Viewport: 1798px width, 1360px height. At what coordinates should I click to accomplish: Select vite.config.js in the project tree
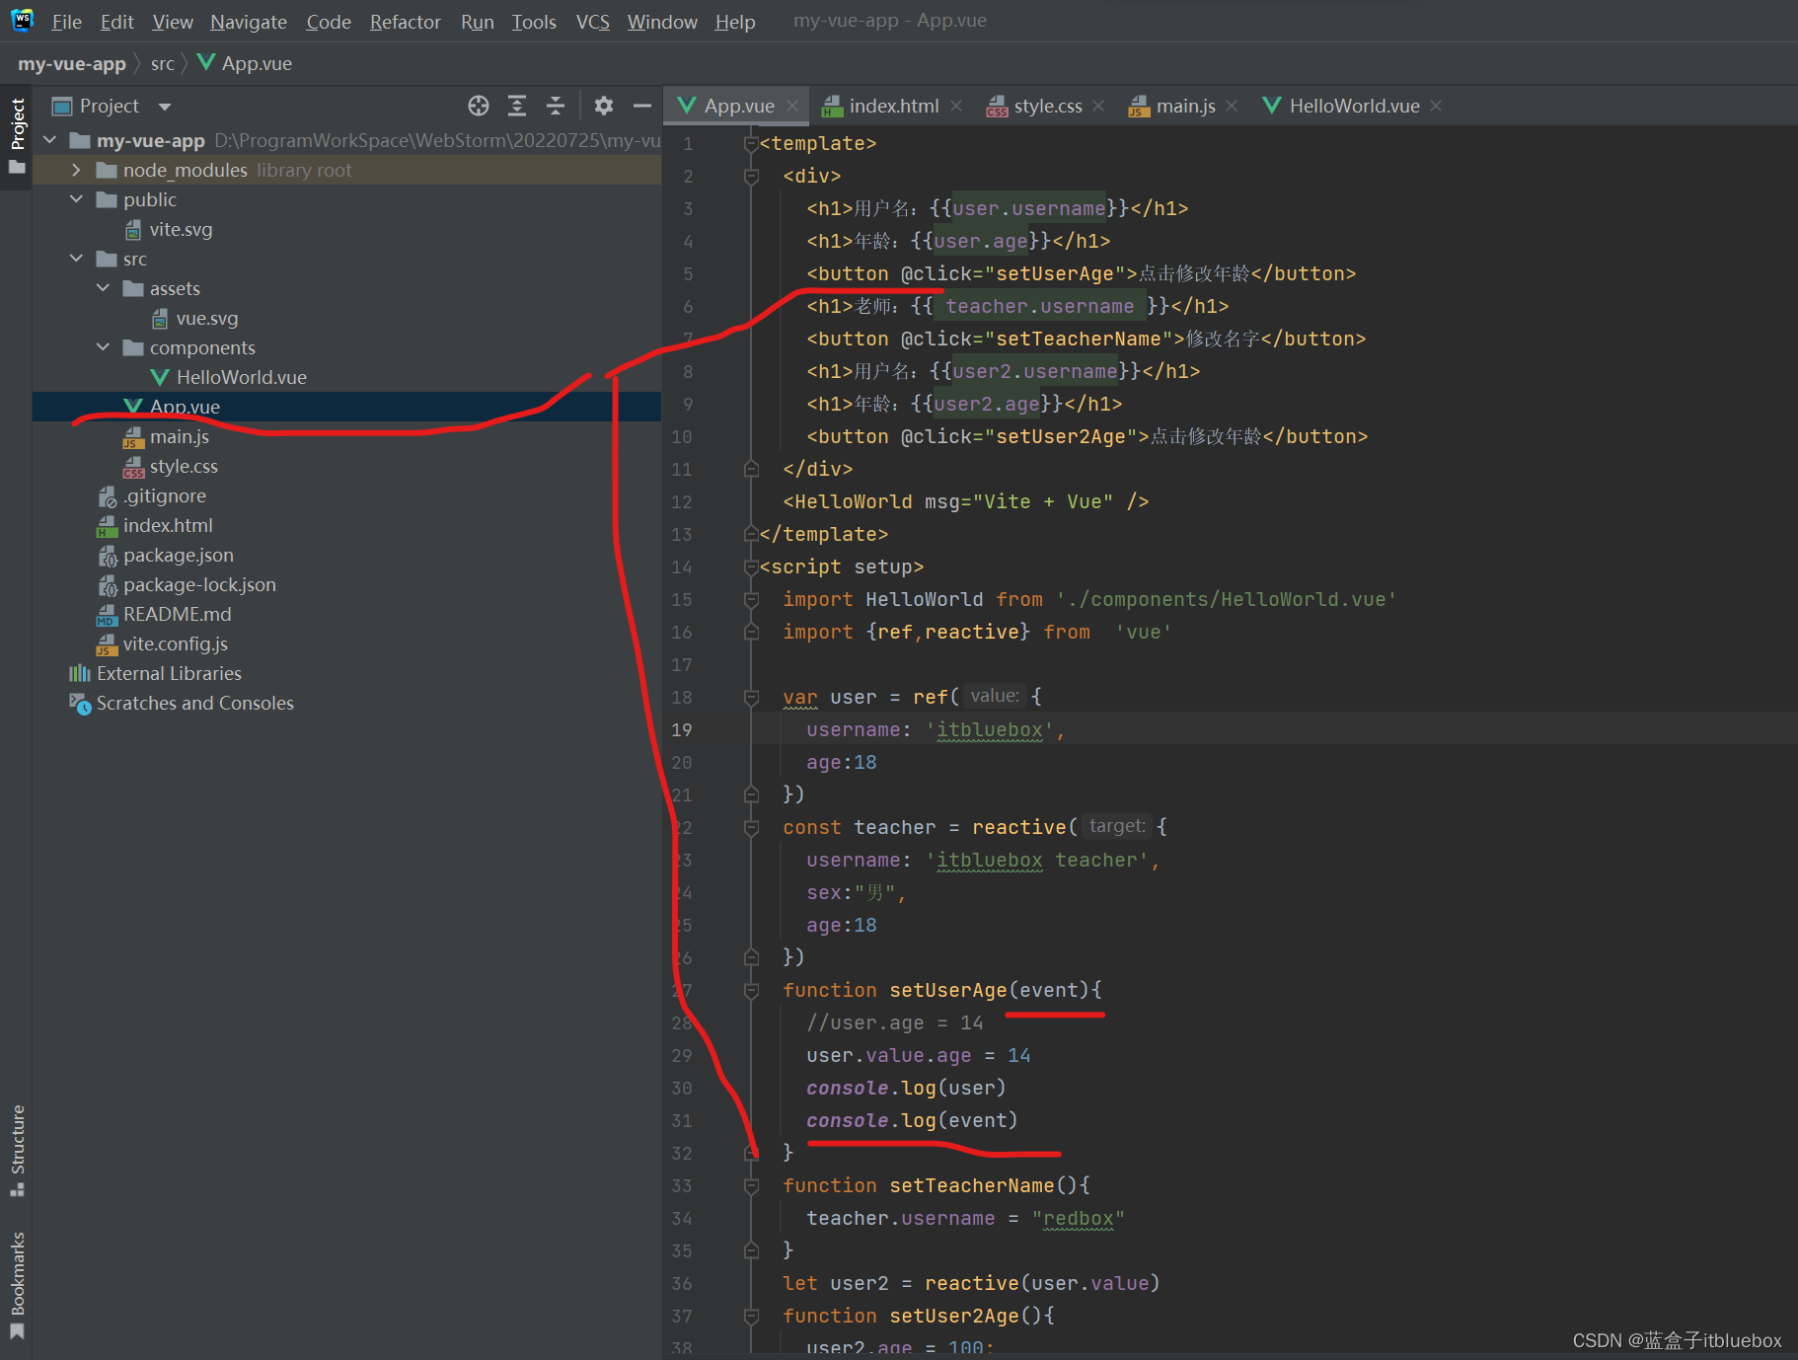175,643
